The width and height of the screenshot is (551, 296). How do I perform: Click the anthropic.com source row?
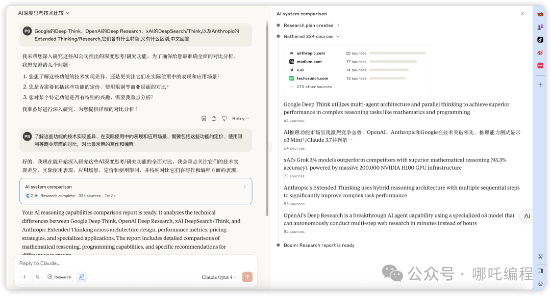tap(357, 53)
